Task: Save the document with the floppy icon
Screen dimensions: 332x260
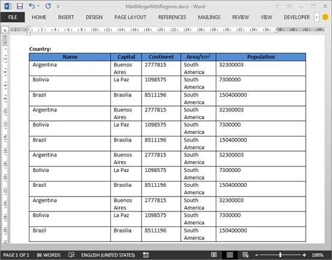Action: pyautogui.click(x=20, y=6)
